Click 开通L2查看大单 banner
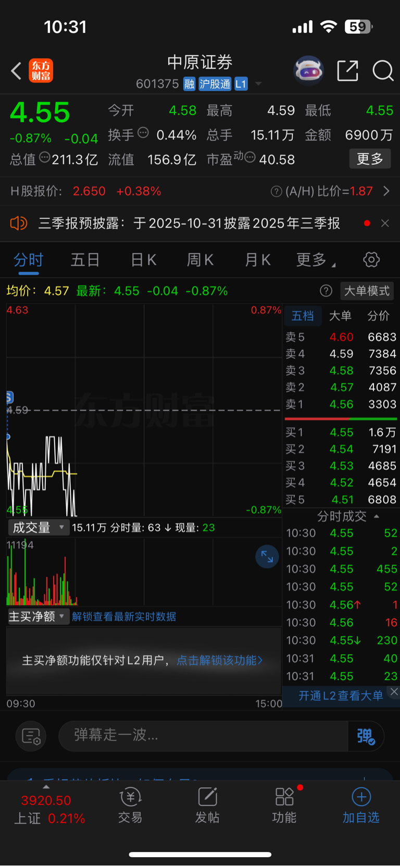This screenshot has width=400, height=866. [340, 696]
